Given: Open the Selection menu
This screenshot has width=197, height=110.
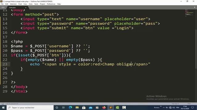Looking at the screenshot, I should pos(13,4).
